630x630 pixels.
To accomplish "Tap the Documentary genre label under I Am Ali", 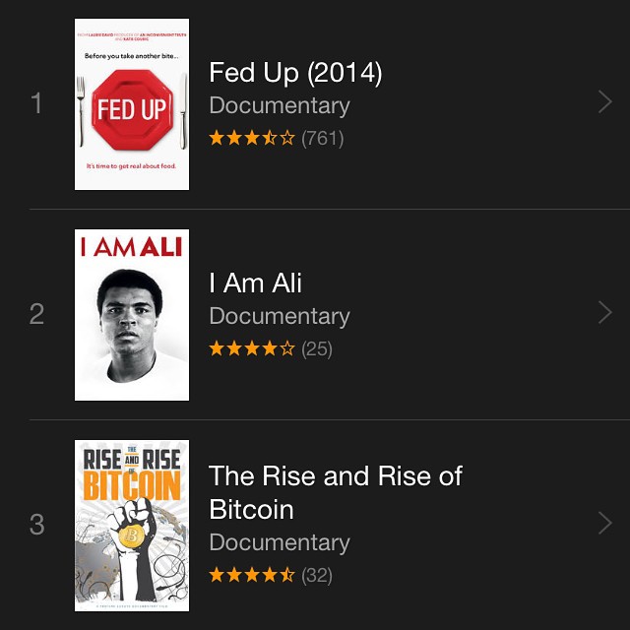I will [x=280, y=316].
